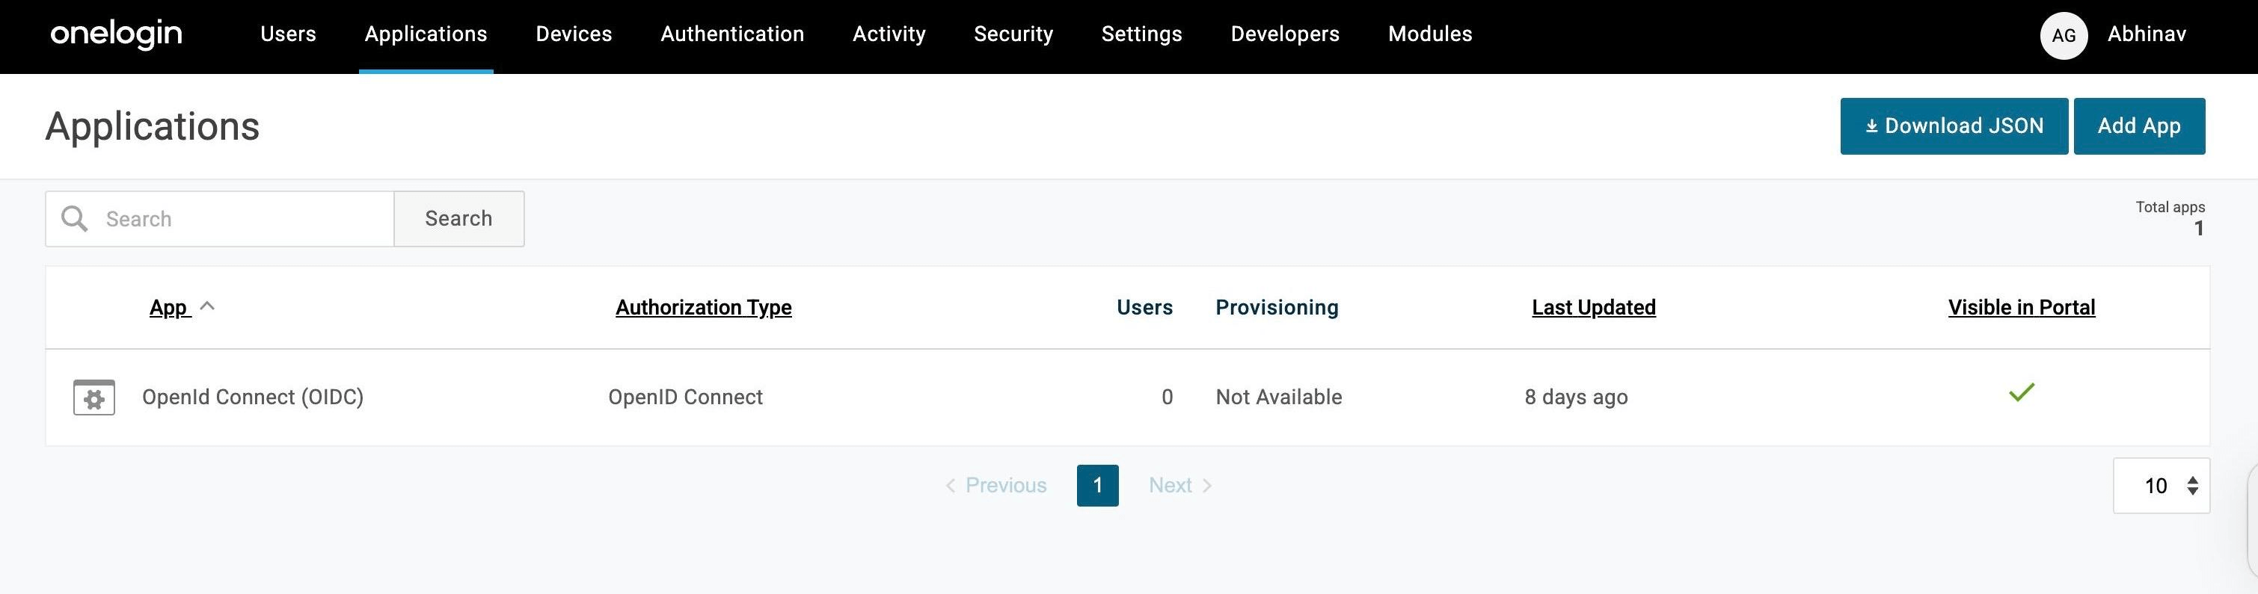2258x594 pixels.
Task: Click the Search button
Action: pyautogui.click(x=458, y=218)
